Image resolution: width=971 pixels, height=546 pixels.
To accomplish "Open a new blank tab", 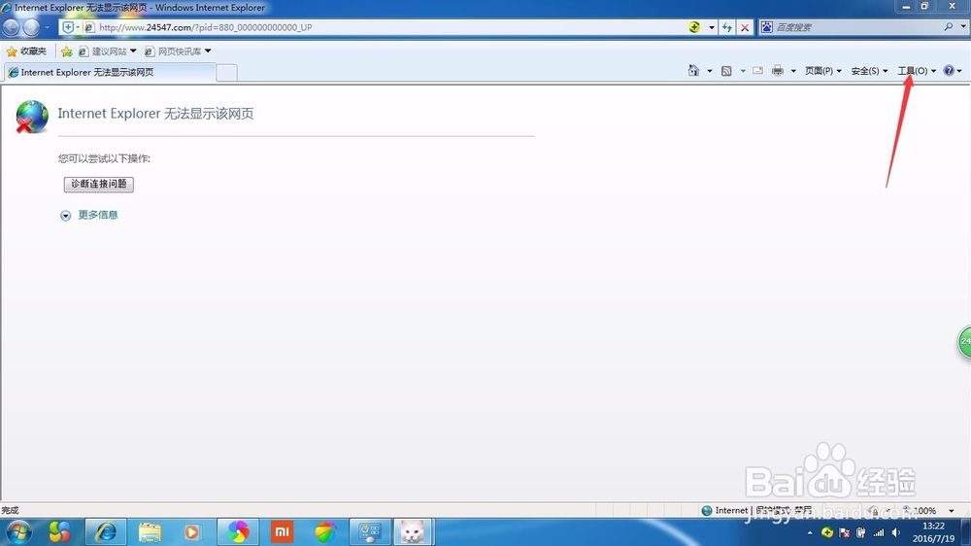I will tap(226, 73).
